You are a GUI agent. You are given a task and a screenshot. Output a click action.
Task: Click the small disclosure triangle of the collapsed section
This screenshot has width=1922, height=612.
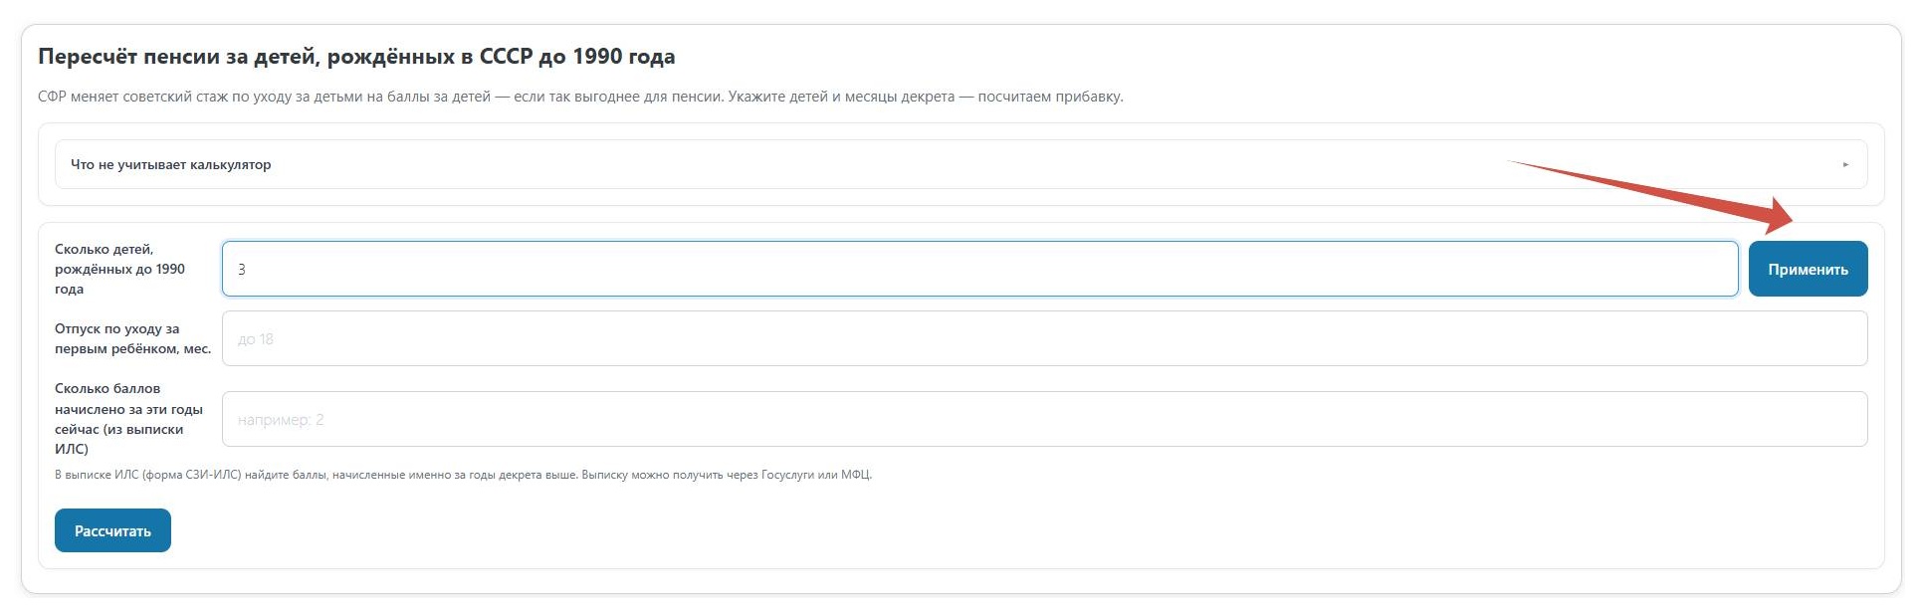click(1844, 165)
